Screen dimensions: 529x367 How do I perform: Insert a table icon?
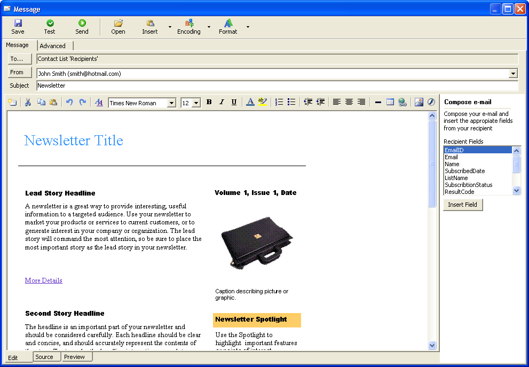[x=390, y=102]
